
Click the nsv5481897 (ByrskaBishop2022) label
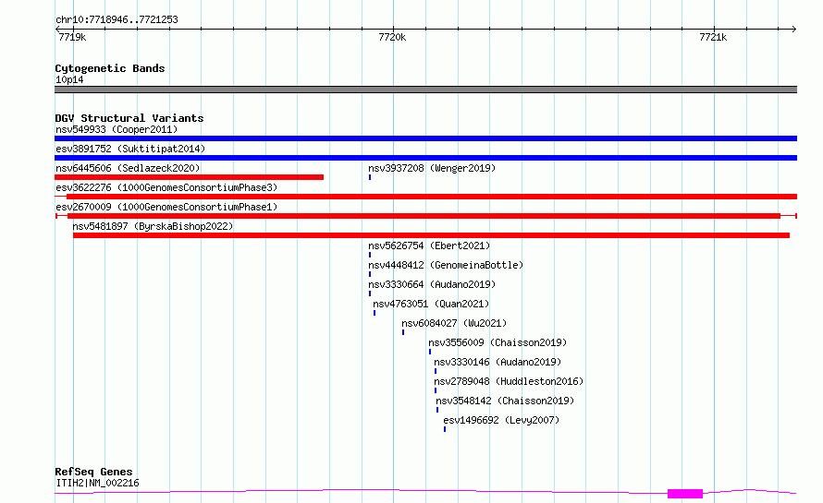(x=153, y=226)
